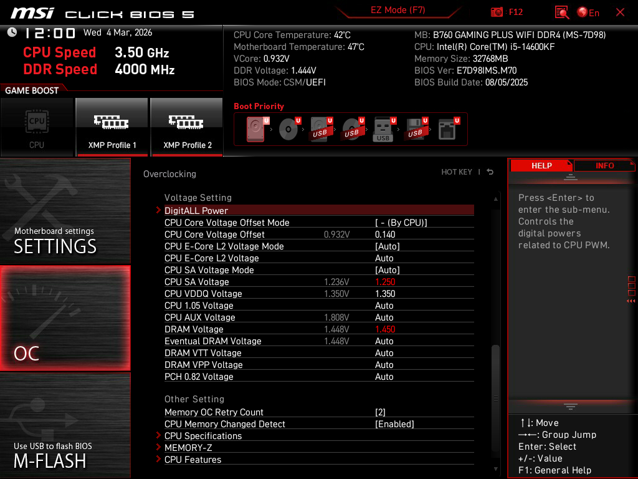Click the DDR Speed 4000 MHz reading
The width and height of the screenshot is (638, 479).
click(x=99, y=69)
